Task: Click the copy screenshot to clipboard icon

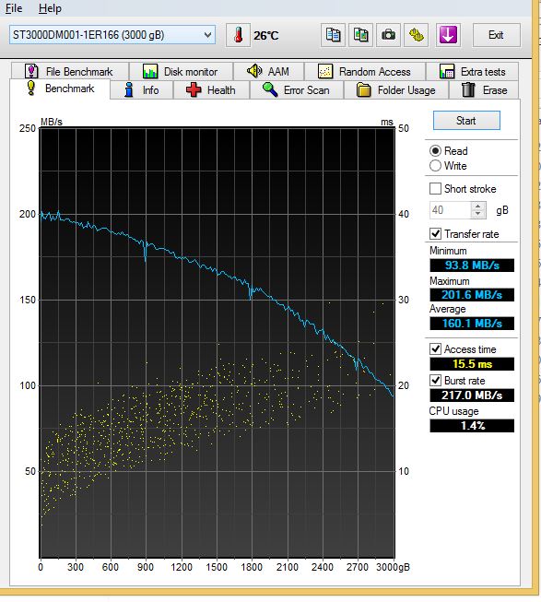Action: [360, 35]
